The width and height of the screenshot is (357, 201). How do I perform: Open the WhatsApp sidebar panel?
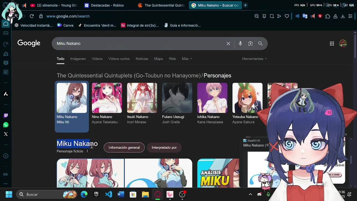(x=6, y=125)
